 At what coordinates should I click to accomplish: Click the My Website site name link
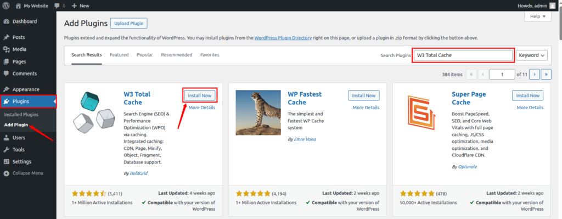(x=36, y=5)
